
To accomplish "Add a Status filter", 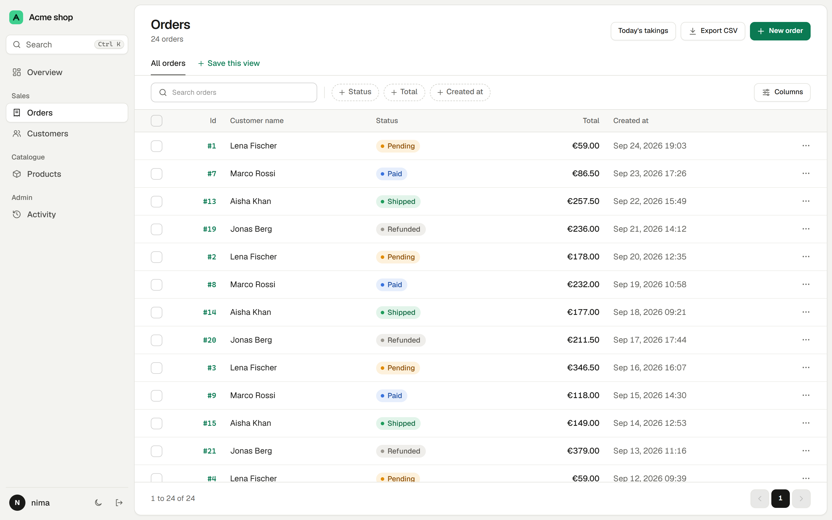I will pos(355,92).
